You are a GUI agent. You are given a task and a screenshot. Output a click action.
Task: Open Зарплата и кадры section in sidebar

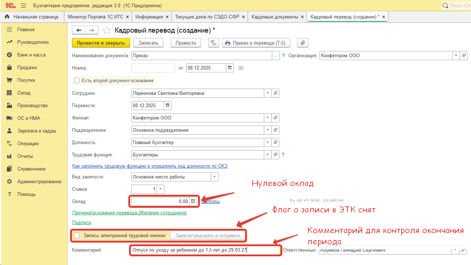point(37,131)
